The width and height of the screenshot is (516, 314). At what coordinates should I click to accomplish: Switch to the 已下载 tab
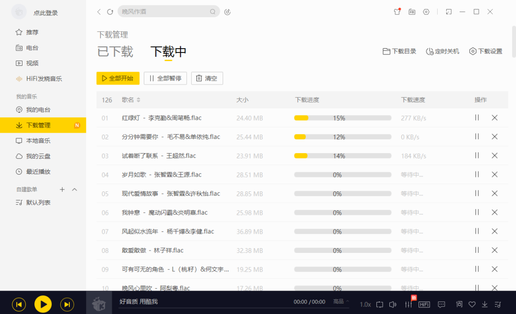tap(115, 52)
